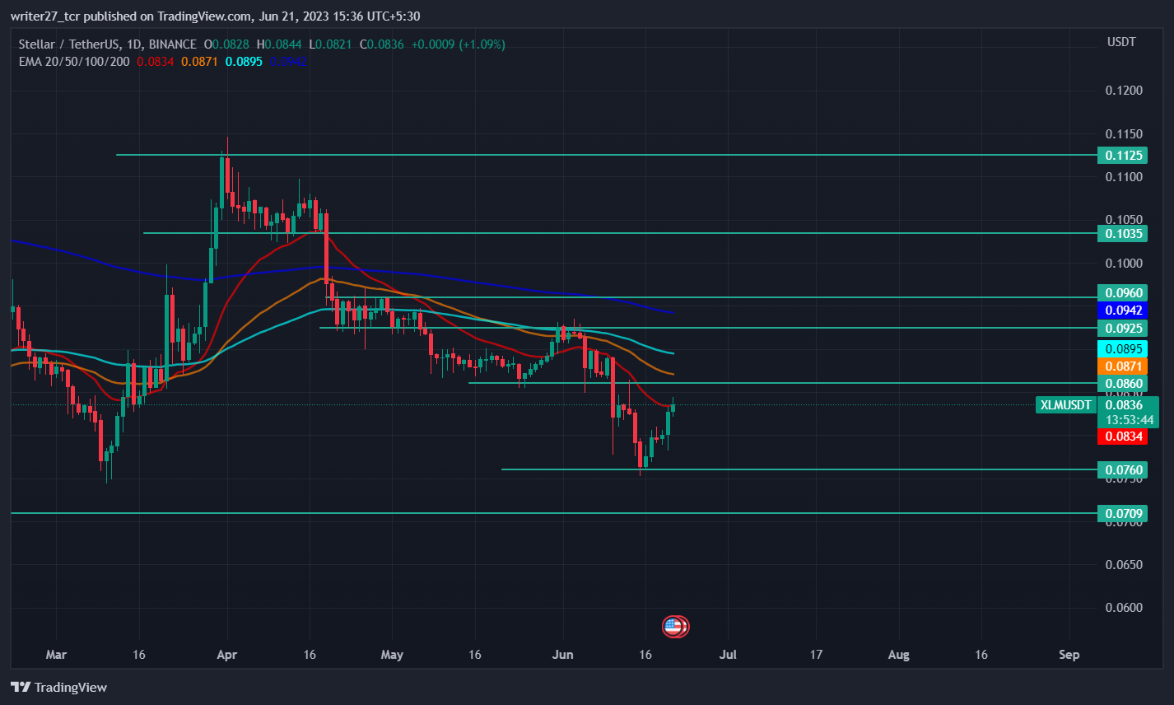Click the Jun label on time axis
Image resolution: width=1174 pixels, height=705 pixels.
(x=563, y=655)
